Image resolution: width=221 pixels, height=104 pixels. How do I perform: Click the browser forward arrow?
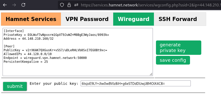click(14, 5)
